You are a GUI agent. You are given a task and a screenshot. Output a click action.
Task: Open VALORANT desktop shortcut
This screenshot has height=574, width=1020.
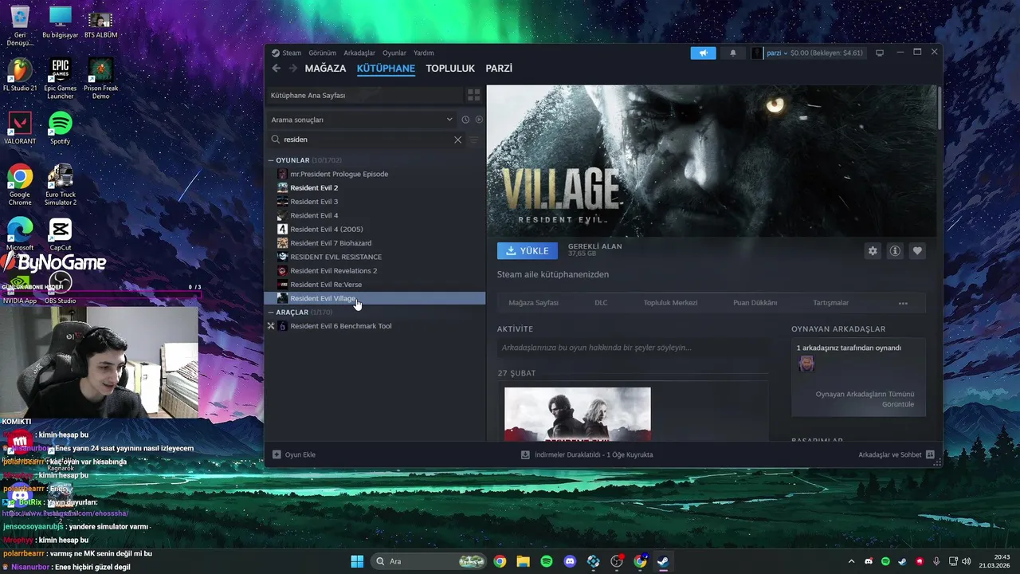(x=20, y=128)
